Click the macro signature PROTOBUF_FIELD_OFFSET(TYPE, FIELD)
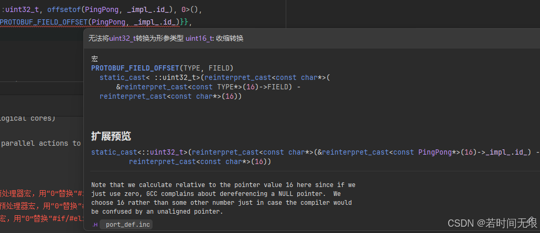This screenshot has width=540, height=233. tap(162, 68)
